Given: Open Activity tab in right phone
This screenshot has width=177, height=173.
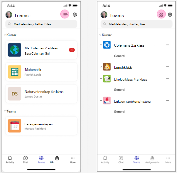Looking at the screenshot, I should point(105,160).
